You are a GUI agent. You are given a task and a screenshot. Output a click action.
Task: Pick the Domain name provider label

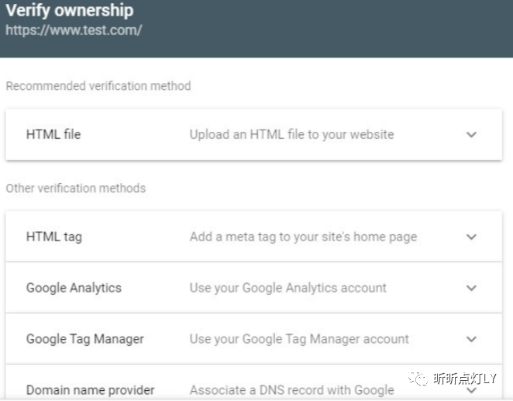pyautogui.click(x=90, y=390)
